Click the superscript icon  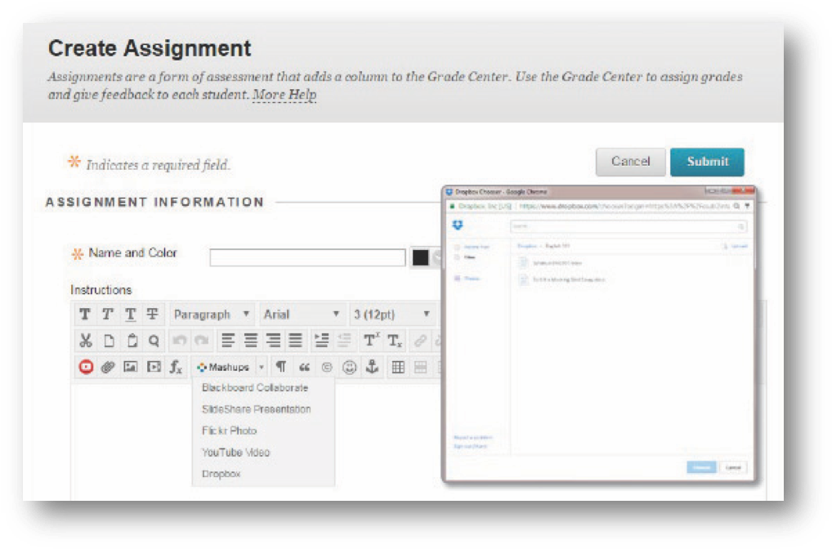click(x=371, y=341)
